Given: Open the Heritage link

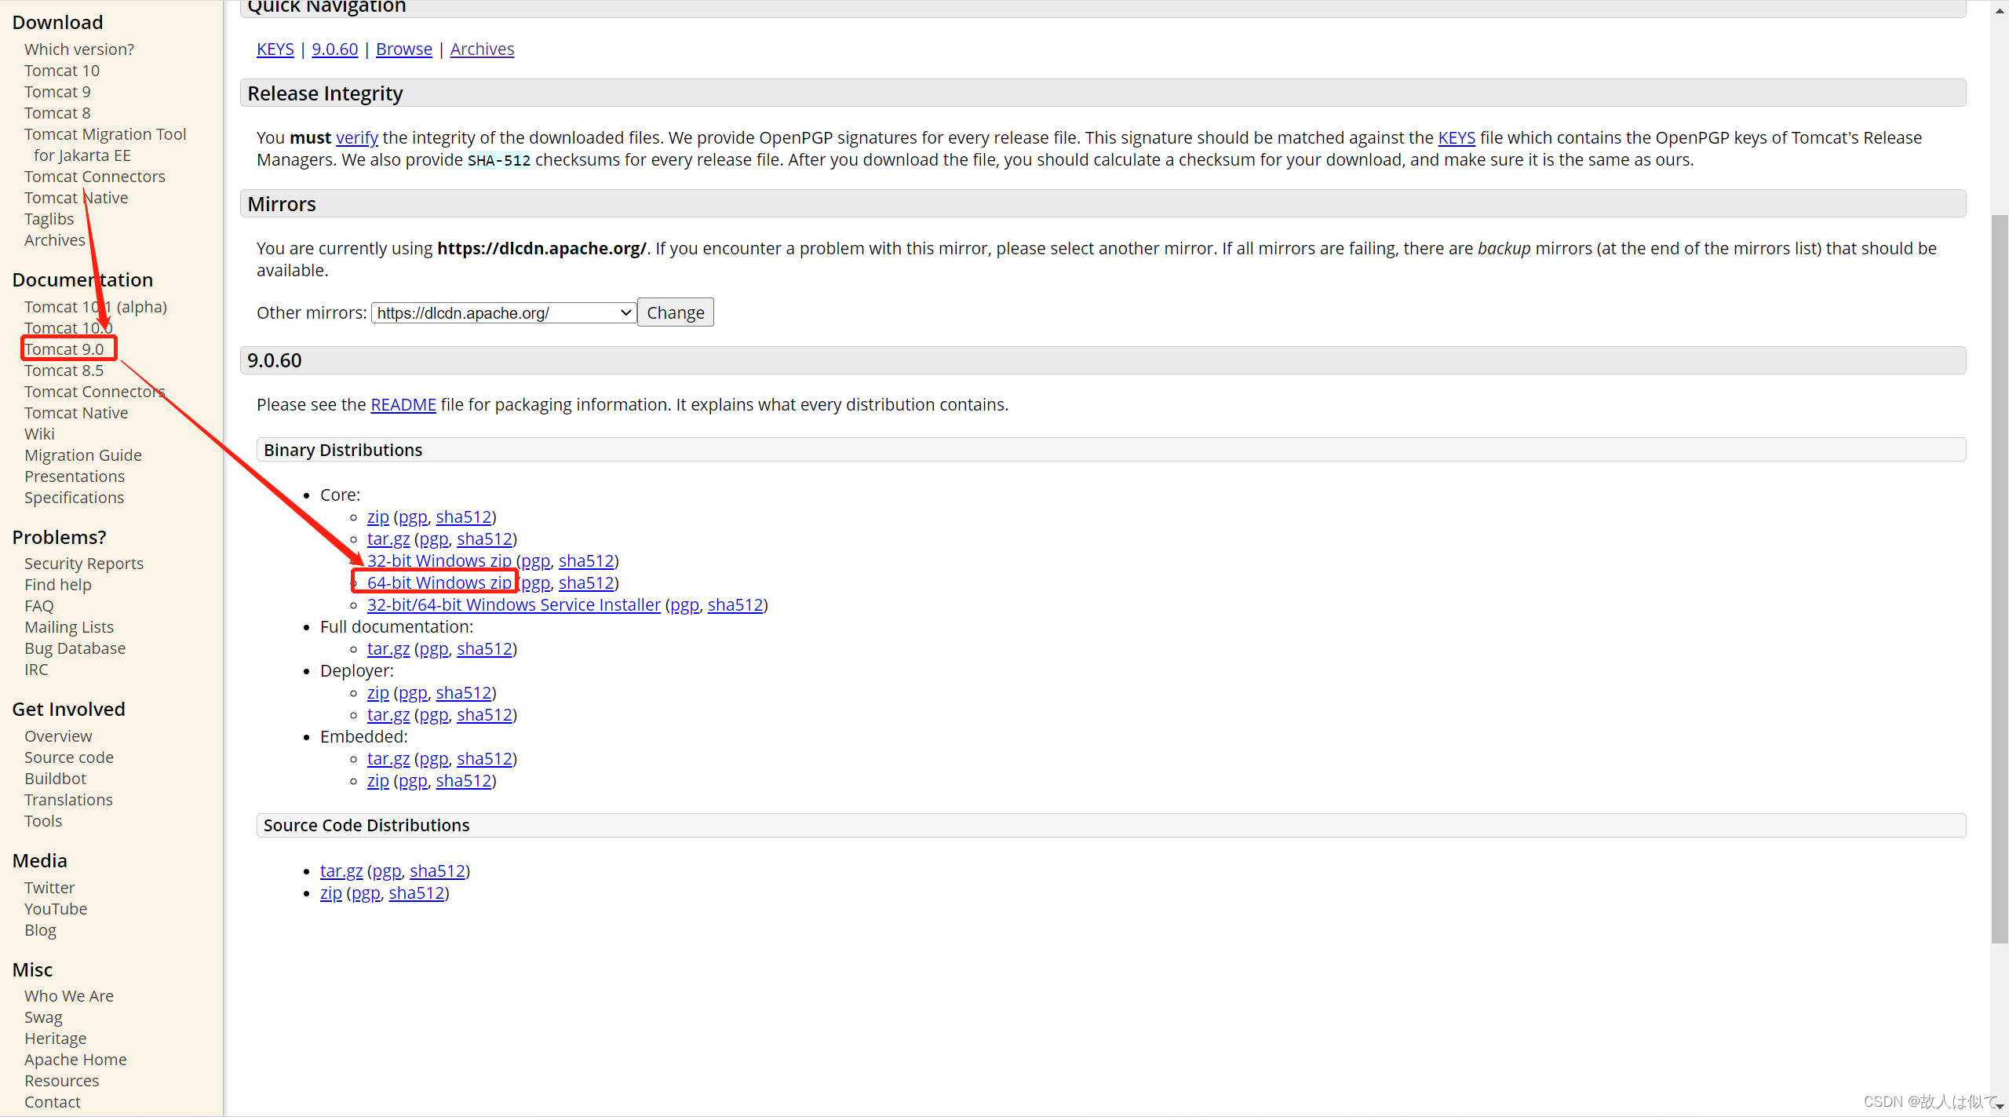Looking at the screenshot, I should click(56, 1038).
